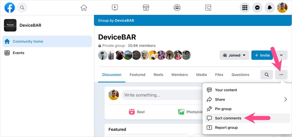Switch to the Files tab

coord(219,75)
